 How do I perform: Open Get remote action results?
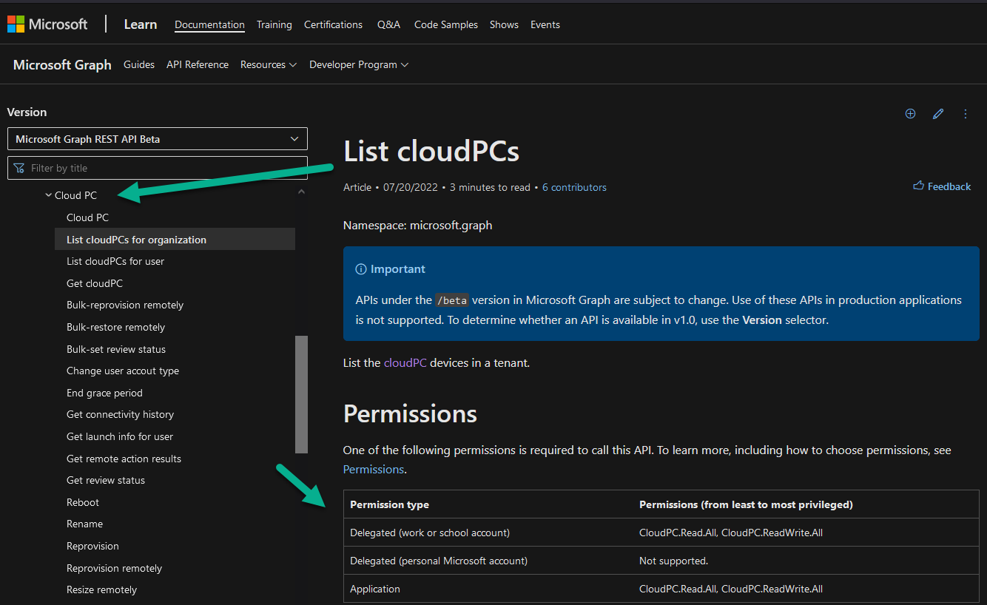pyautogui.click(x=124, y=459)
